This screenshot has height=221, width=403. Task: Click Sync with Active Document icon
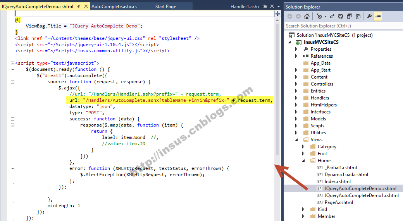coord(332,16)
